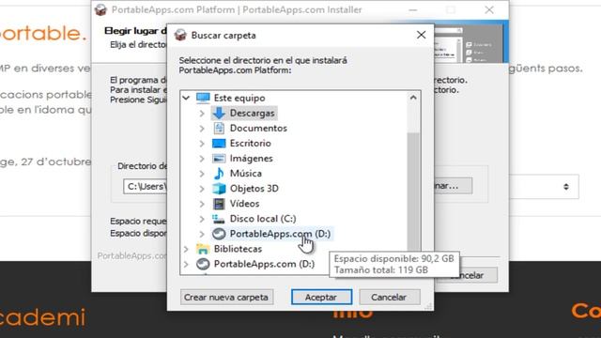Select the Este equipo root label
The height and width of the screenshot is (338, 601).
(239, 98)
